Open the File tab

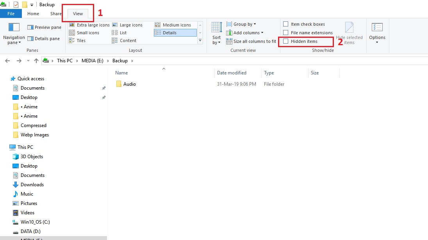pyautogui.click(x=11, y=14)
